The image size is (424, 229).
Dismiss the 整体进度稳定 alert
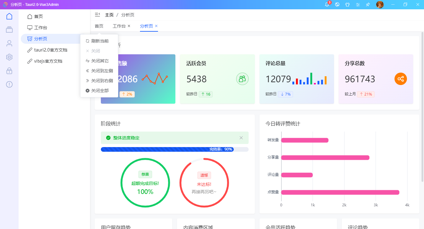point(241,138)
